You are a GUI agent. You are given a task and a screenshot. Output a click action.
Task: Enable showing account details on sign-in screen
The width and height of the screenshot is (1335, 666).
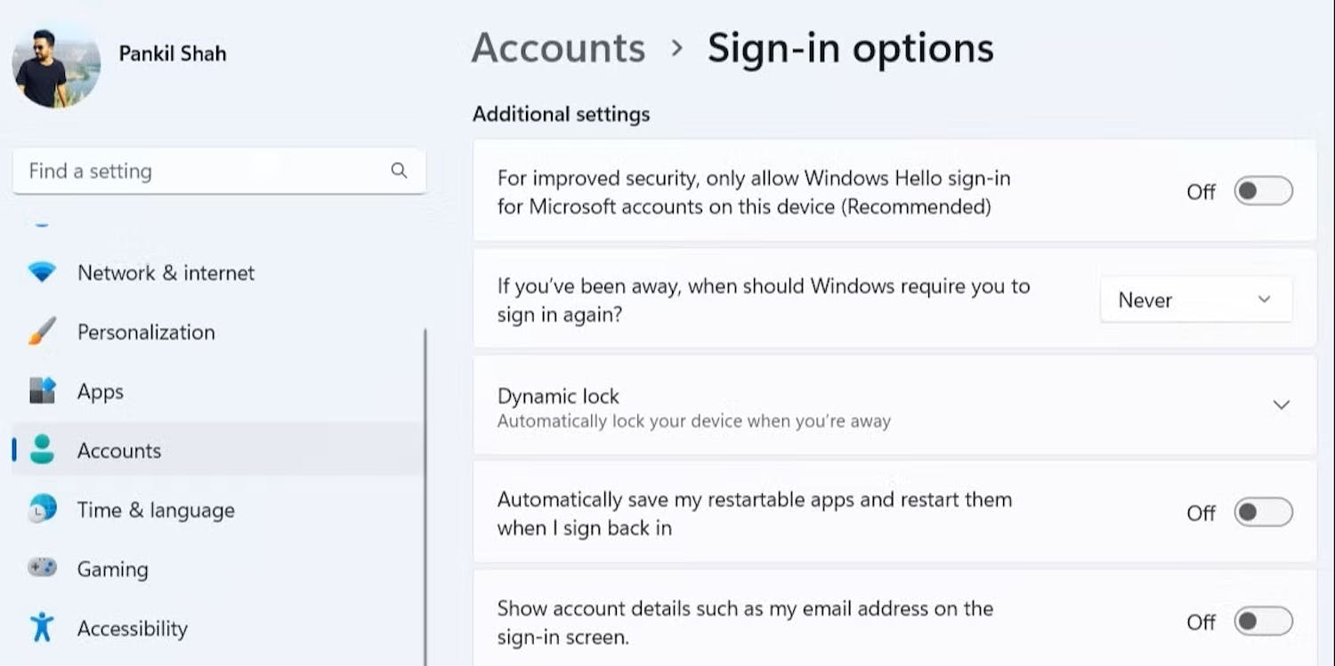1263,622
